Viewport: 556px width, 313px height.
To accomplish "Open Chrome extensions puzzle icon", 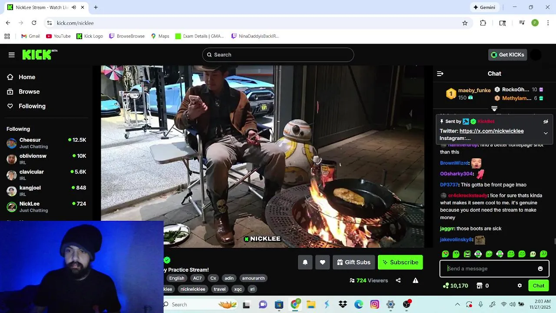I will (x=483, y=23).
